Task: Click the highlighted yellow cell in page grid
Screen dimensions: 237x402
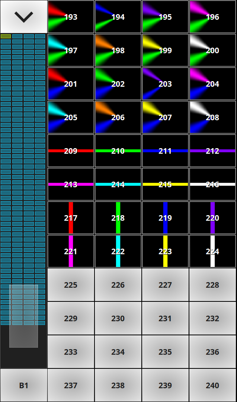Action: pos(6,36)
